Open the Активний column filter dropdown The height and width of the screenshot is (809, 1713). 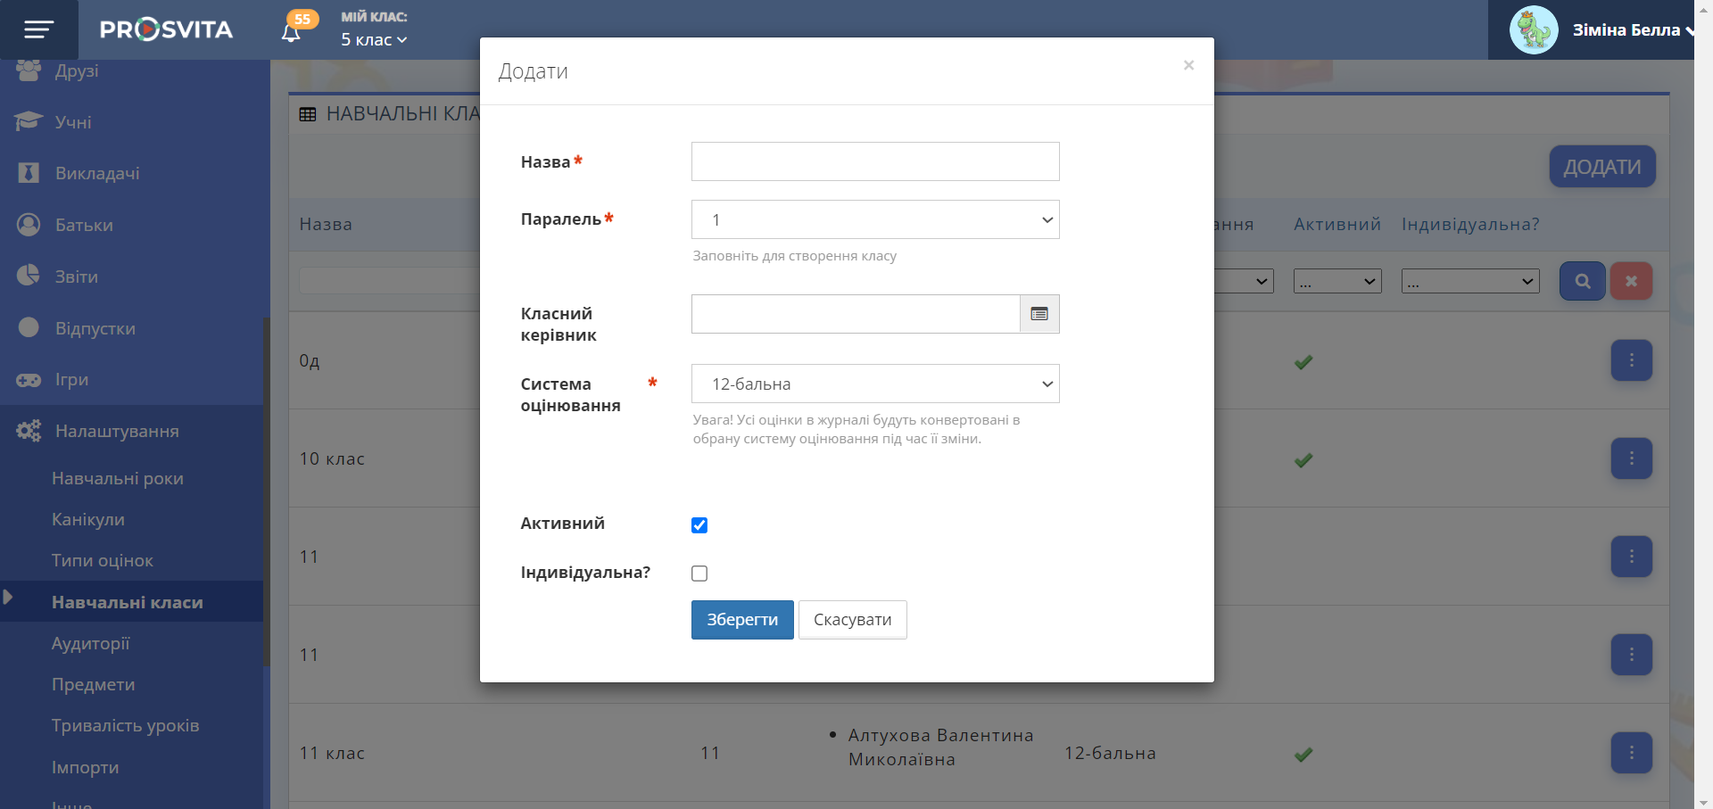point(1336,281)
